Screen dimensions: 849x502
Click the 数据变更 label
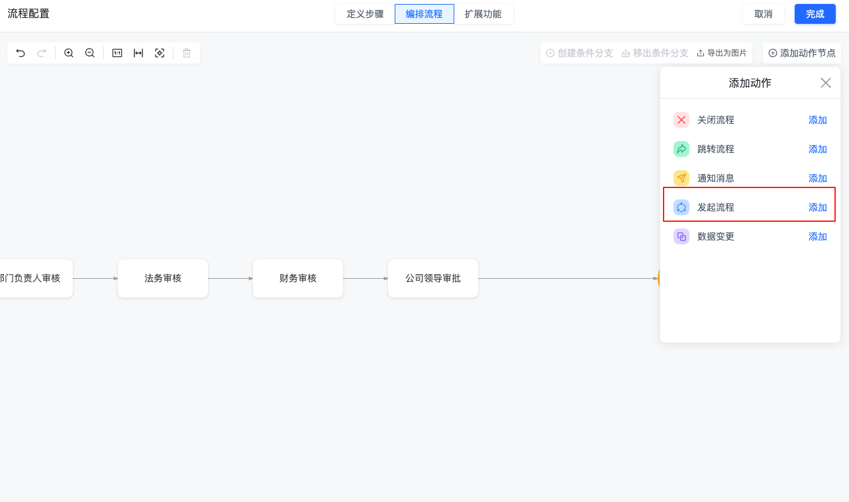click(x=716, y=236)
